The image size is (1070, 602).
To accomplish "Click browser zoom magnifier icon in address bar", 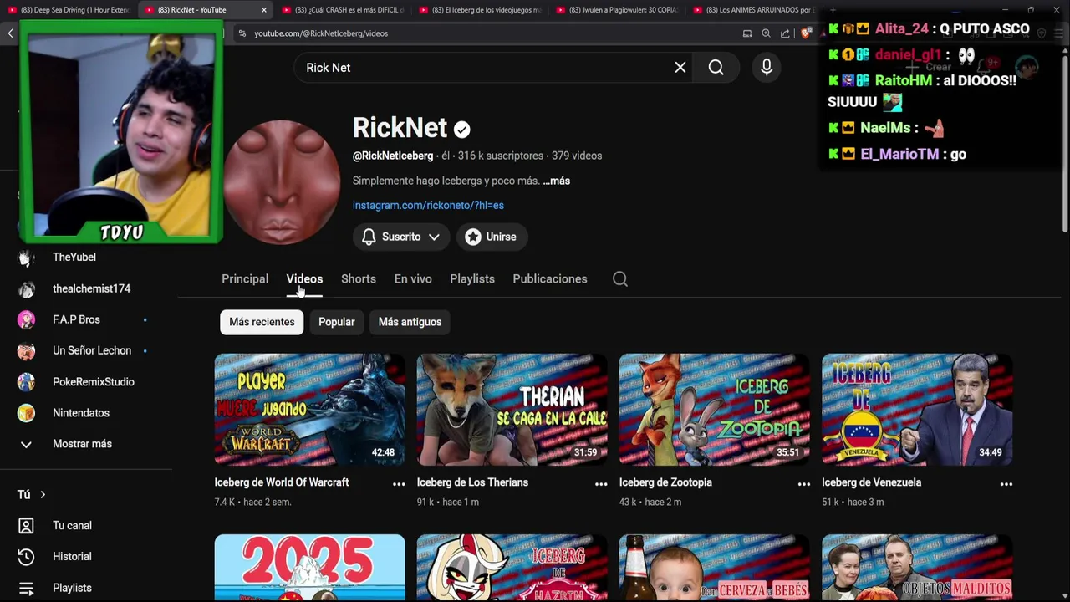I will click(766, 33).
